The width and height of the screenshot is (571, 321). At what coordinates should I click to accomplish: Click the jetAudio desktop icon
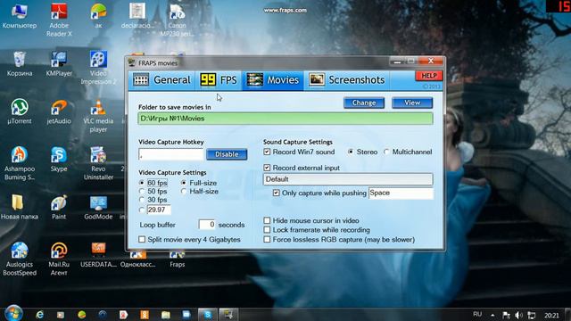(x=59, y=111)
